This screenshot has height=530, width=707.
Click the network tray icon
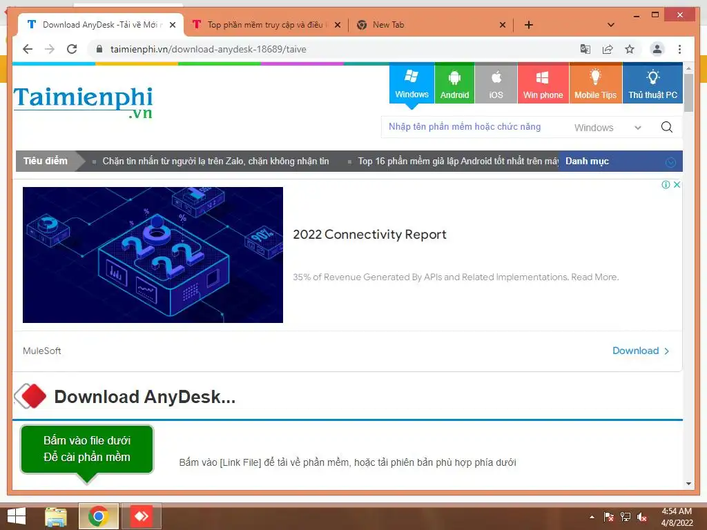tap(626, 517)
